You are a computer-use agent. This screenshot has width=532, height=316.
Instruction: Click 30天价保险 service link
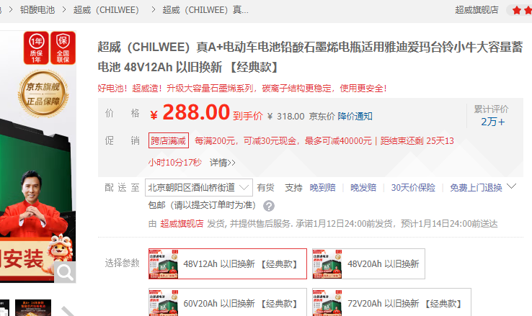pyautogui.click(x=413, y=188)
